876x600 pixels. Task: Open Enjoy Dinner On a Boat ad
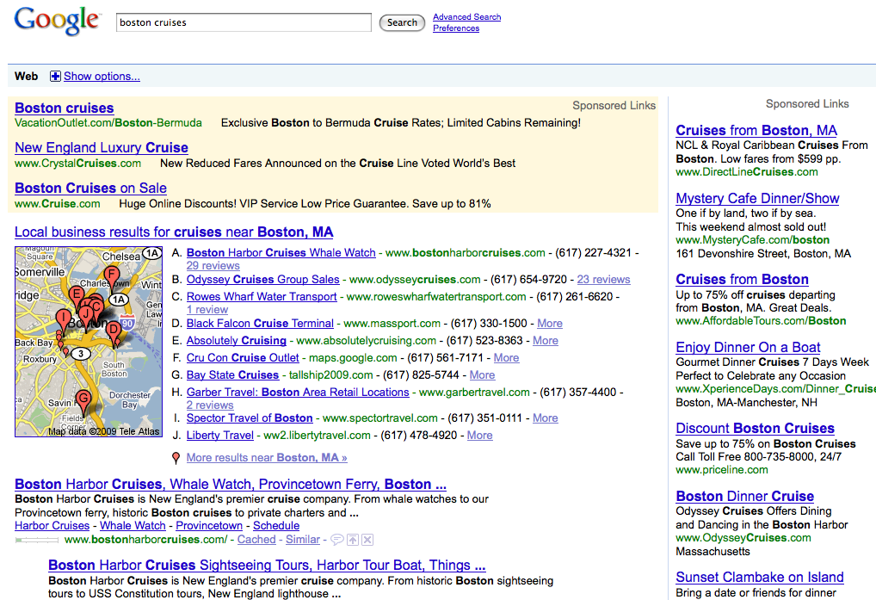click(748, 348)
